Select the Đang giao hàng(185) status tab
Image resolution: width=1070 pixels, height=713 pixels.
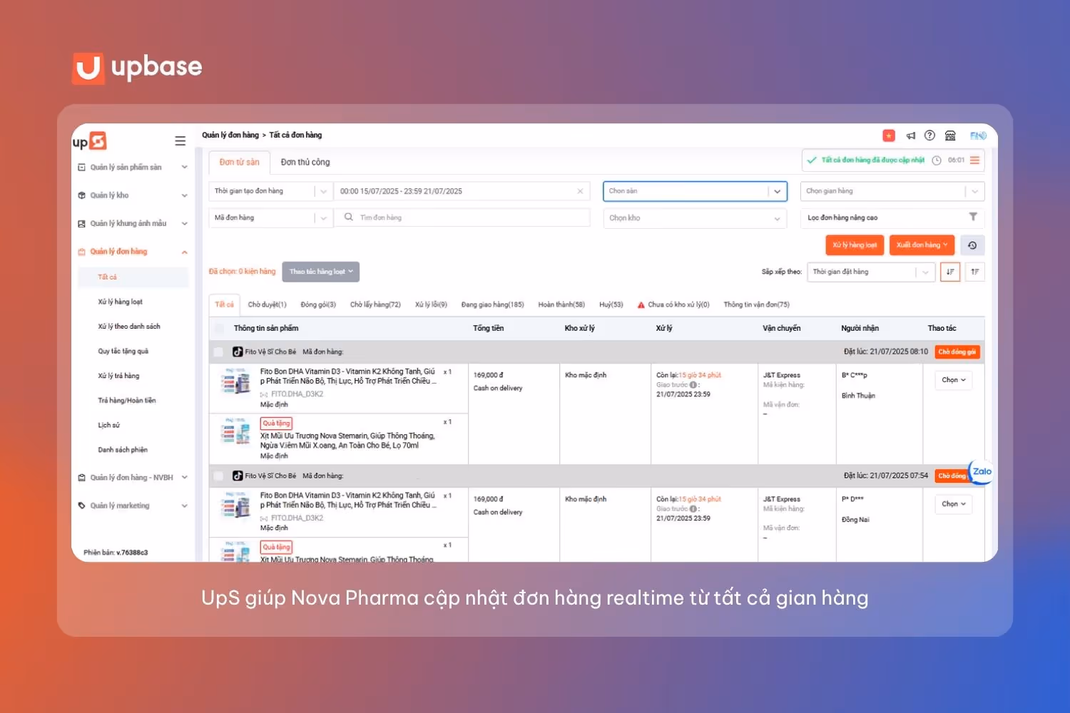click(492, 304)
